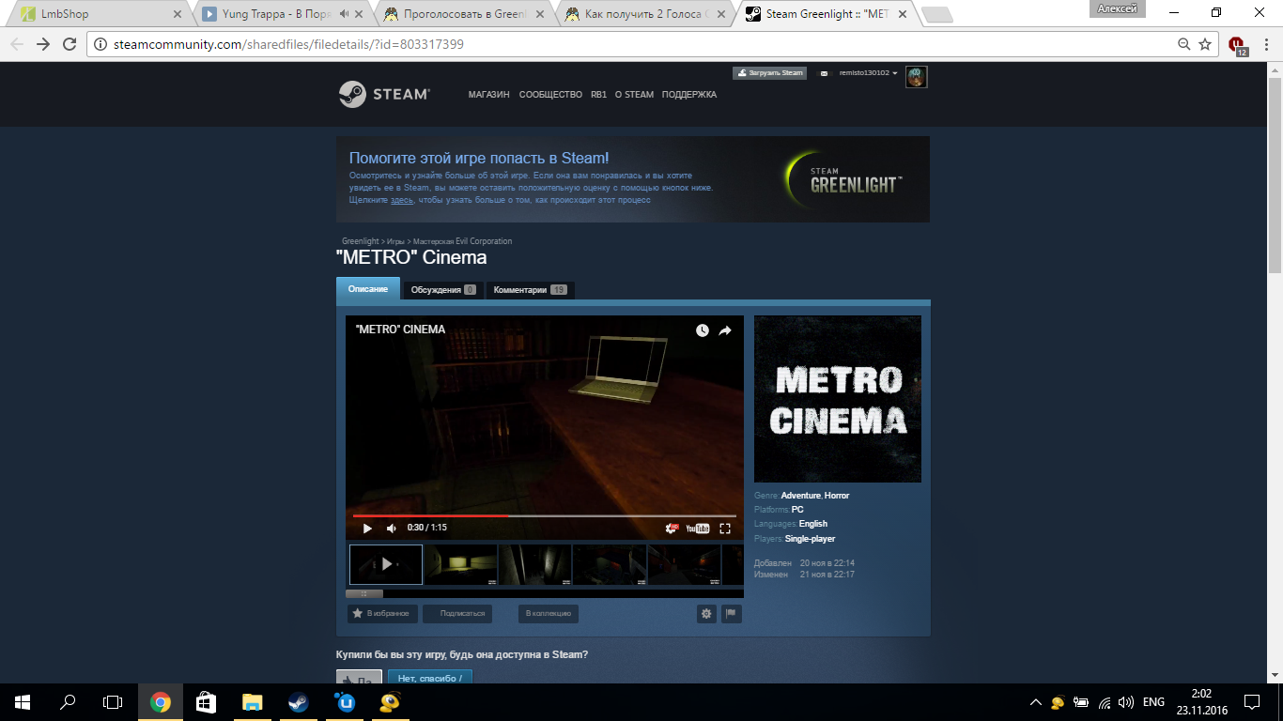Open a new Chrome tab
This screenshot has height=721, width=1283.
pos(936,15)
